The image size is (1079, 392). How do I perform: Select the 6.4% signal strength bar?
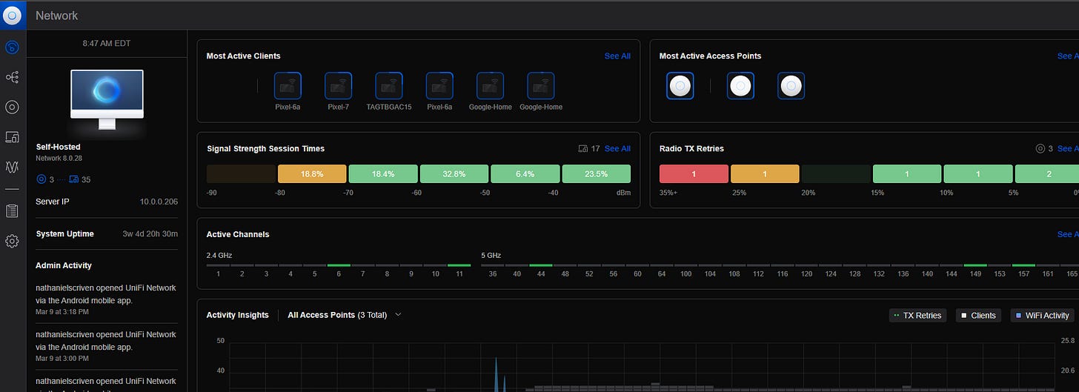[x=525, y=174]
